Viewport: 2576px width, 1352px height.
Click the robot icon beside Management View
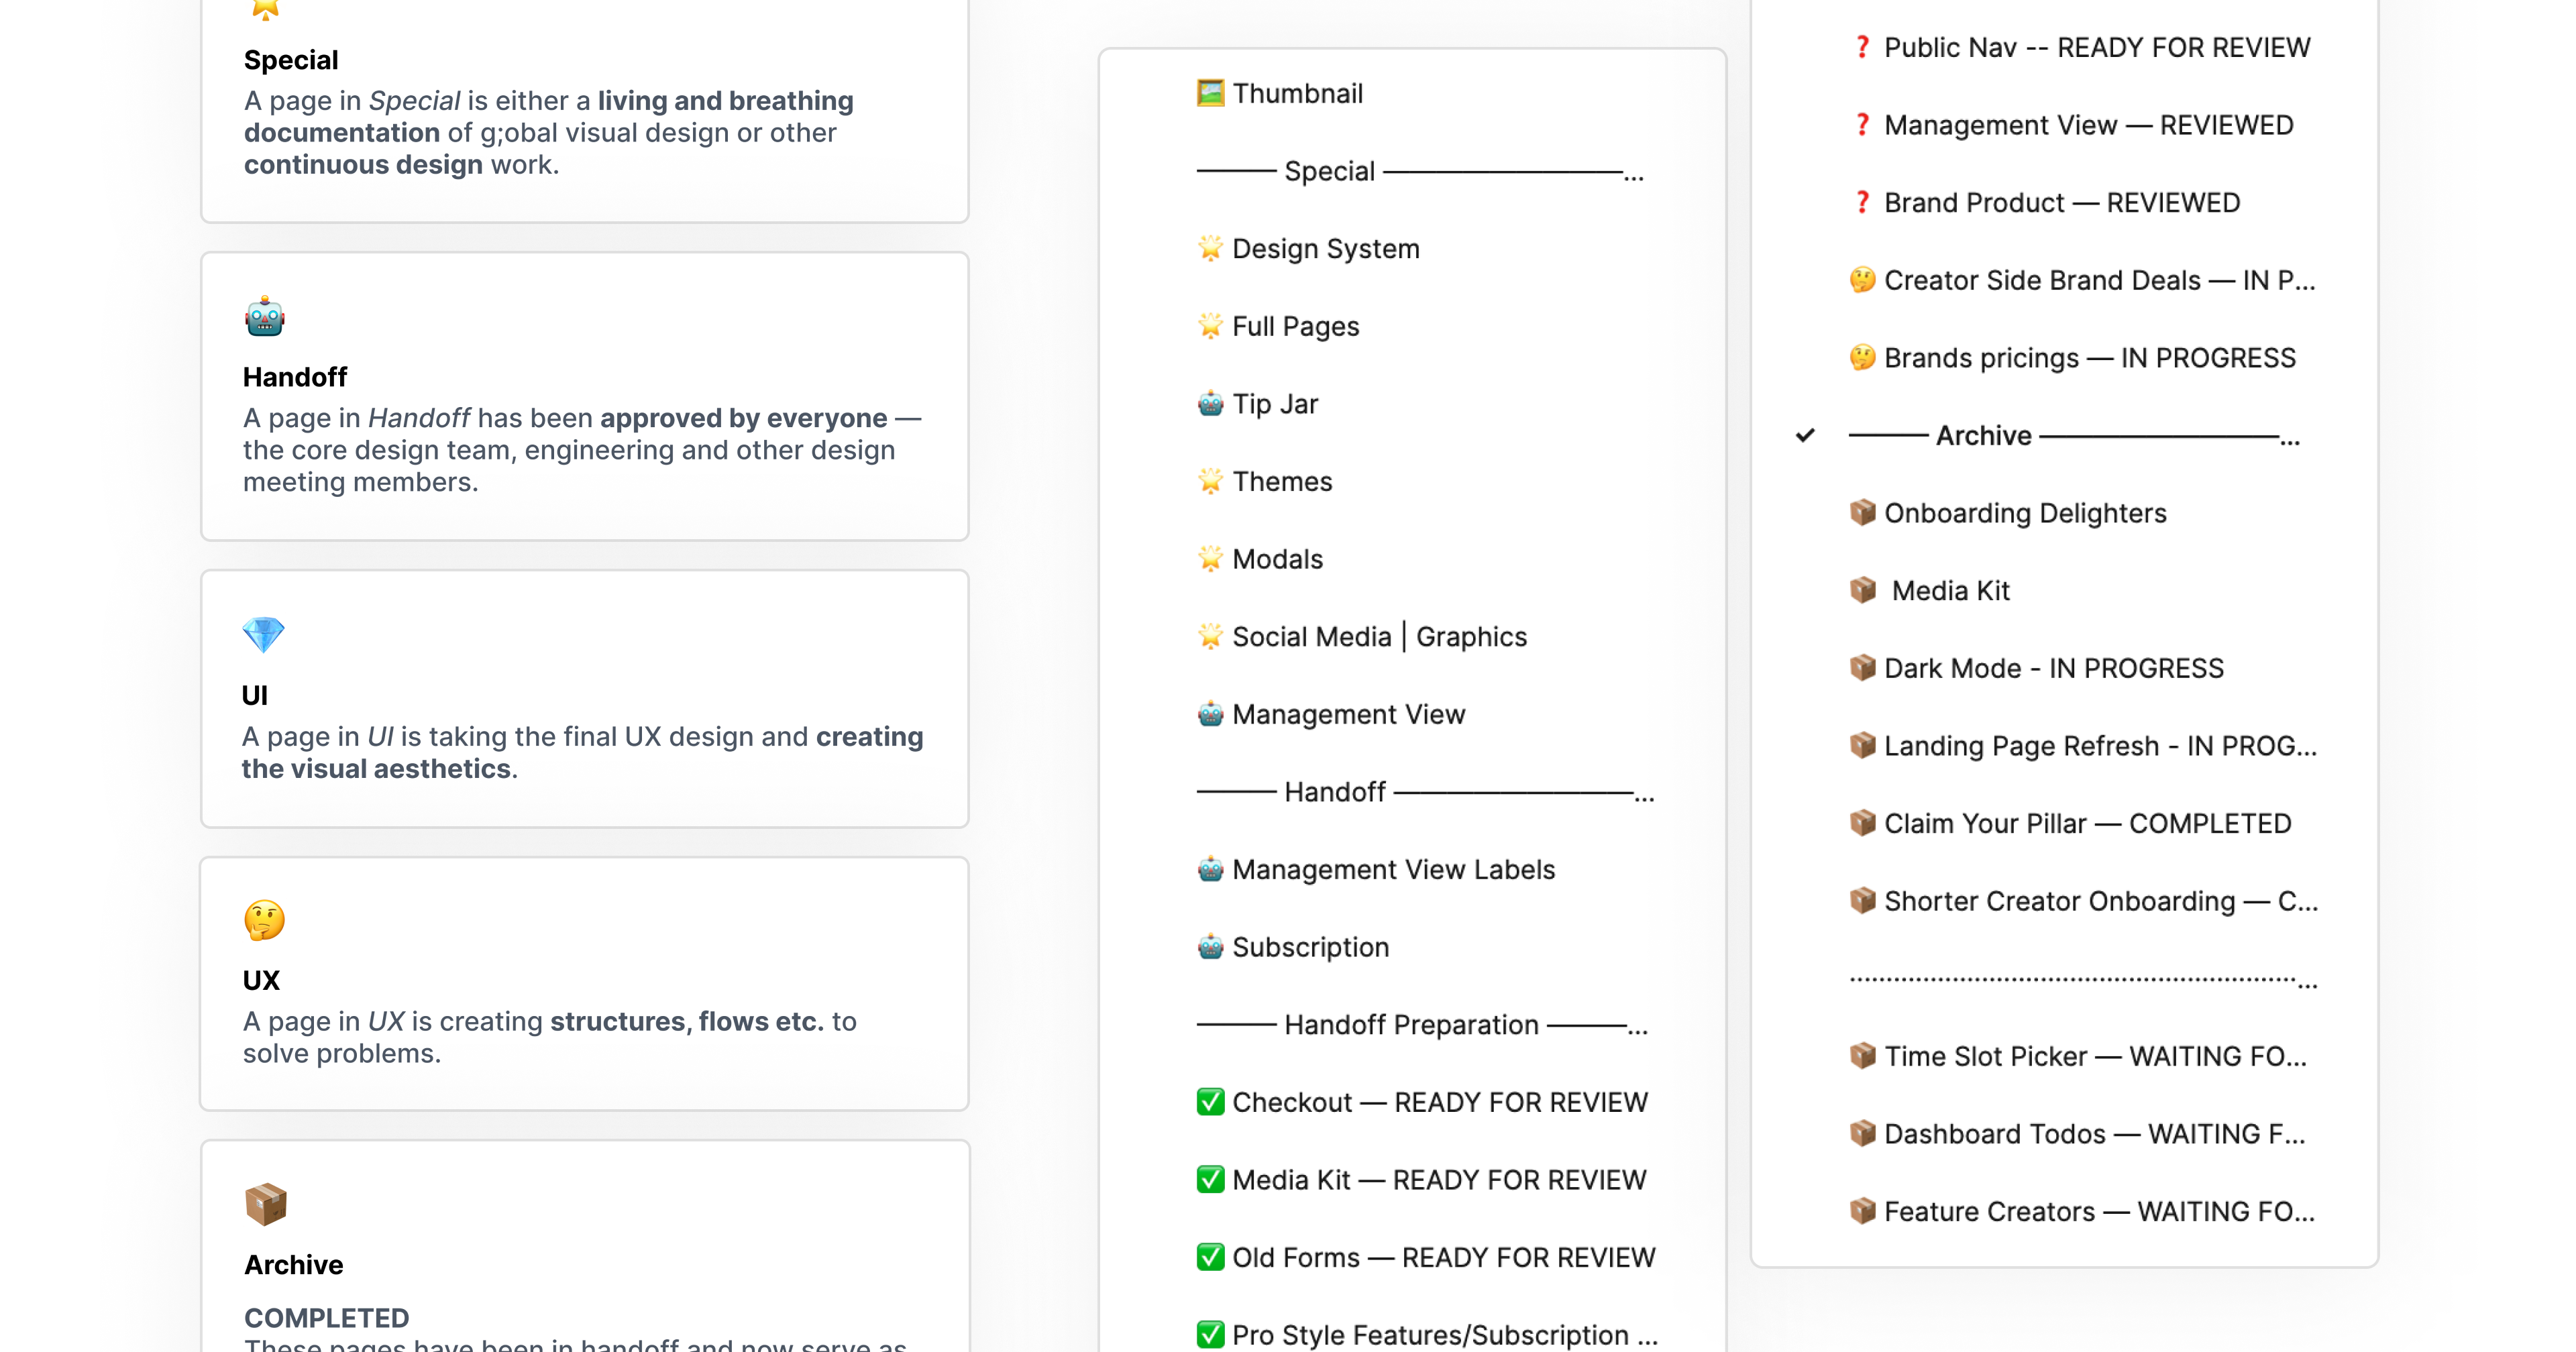pyautogui.click(x=1210, y=714)
